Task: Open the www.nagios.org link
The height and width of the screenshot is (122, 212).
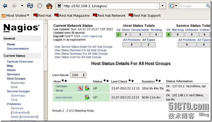Action: (x=92, y=36)
